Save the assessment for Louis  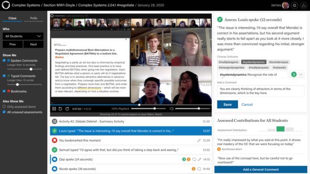click(227, 105)
